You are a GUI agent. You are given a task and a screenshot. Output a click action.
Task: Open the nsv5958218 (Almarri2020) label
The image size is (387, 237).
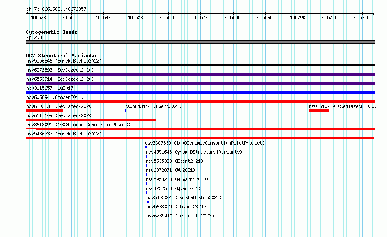coord(177,179)
